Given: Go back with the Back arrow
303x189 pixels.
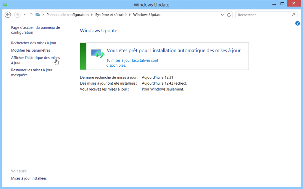Looking at the screenshot, I should point(8,15).
